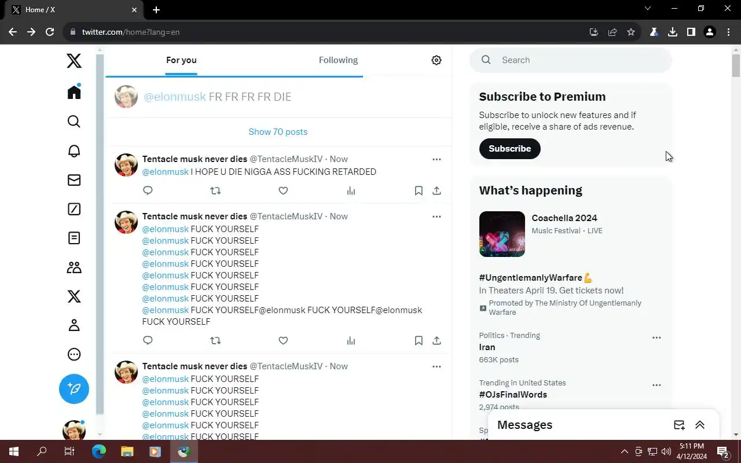Open Communities people icon in sidebar
This screenshot has width=741, height=463.
point(74,267)
